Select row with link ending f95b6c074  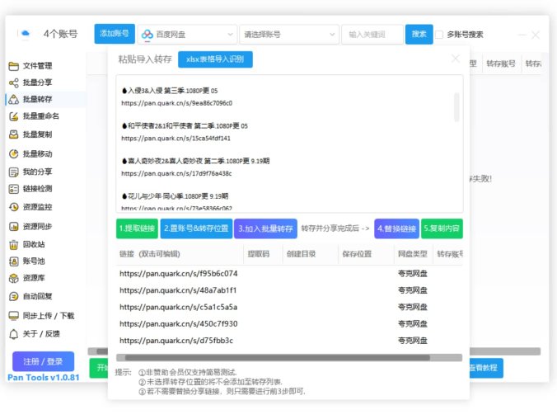click(x=289, y=274)
